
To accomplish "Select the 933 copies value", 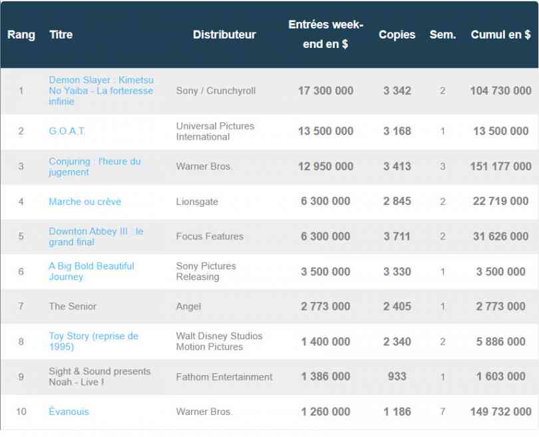I will point(397,376).
